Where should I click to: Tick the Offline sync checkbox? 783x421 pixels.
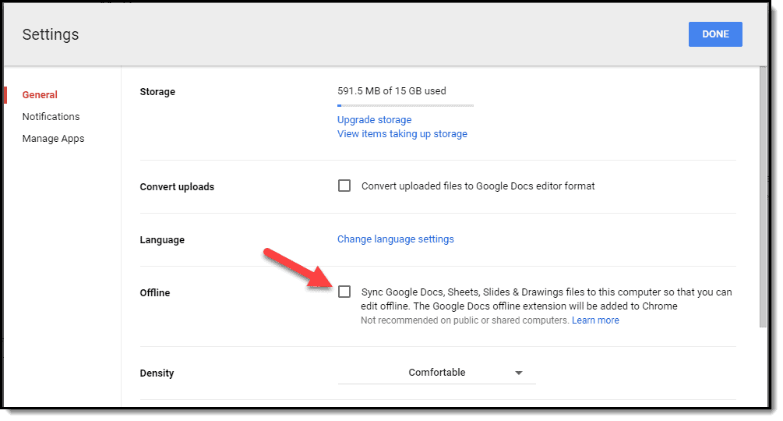pos(344,292)
